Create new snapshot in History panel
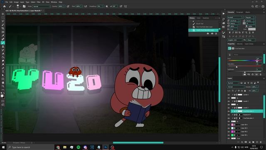Viewport: 266px width, 150px height. point(212,34)
